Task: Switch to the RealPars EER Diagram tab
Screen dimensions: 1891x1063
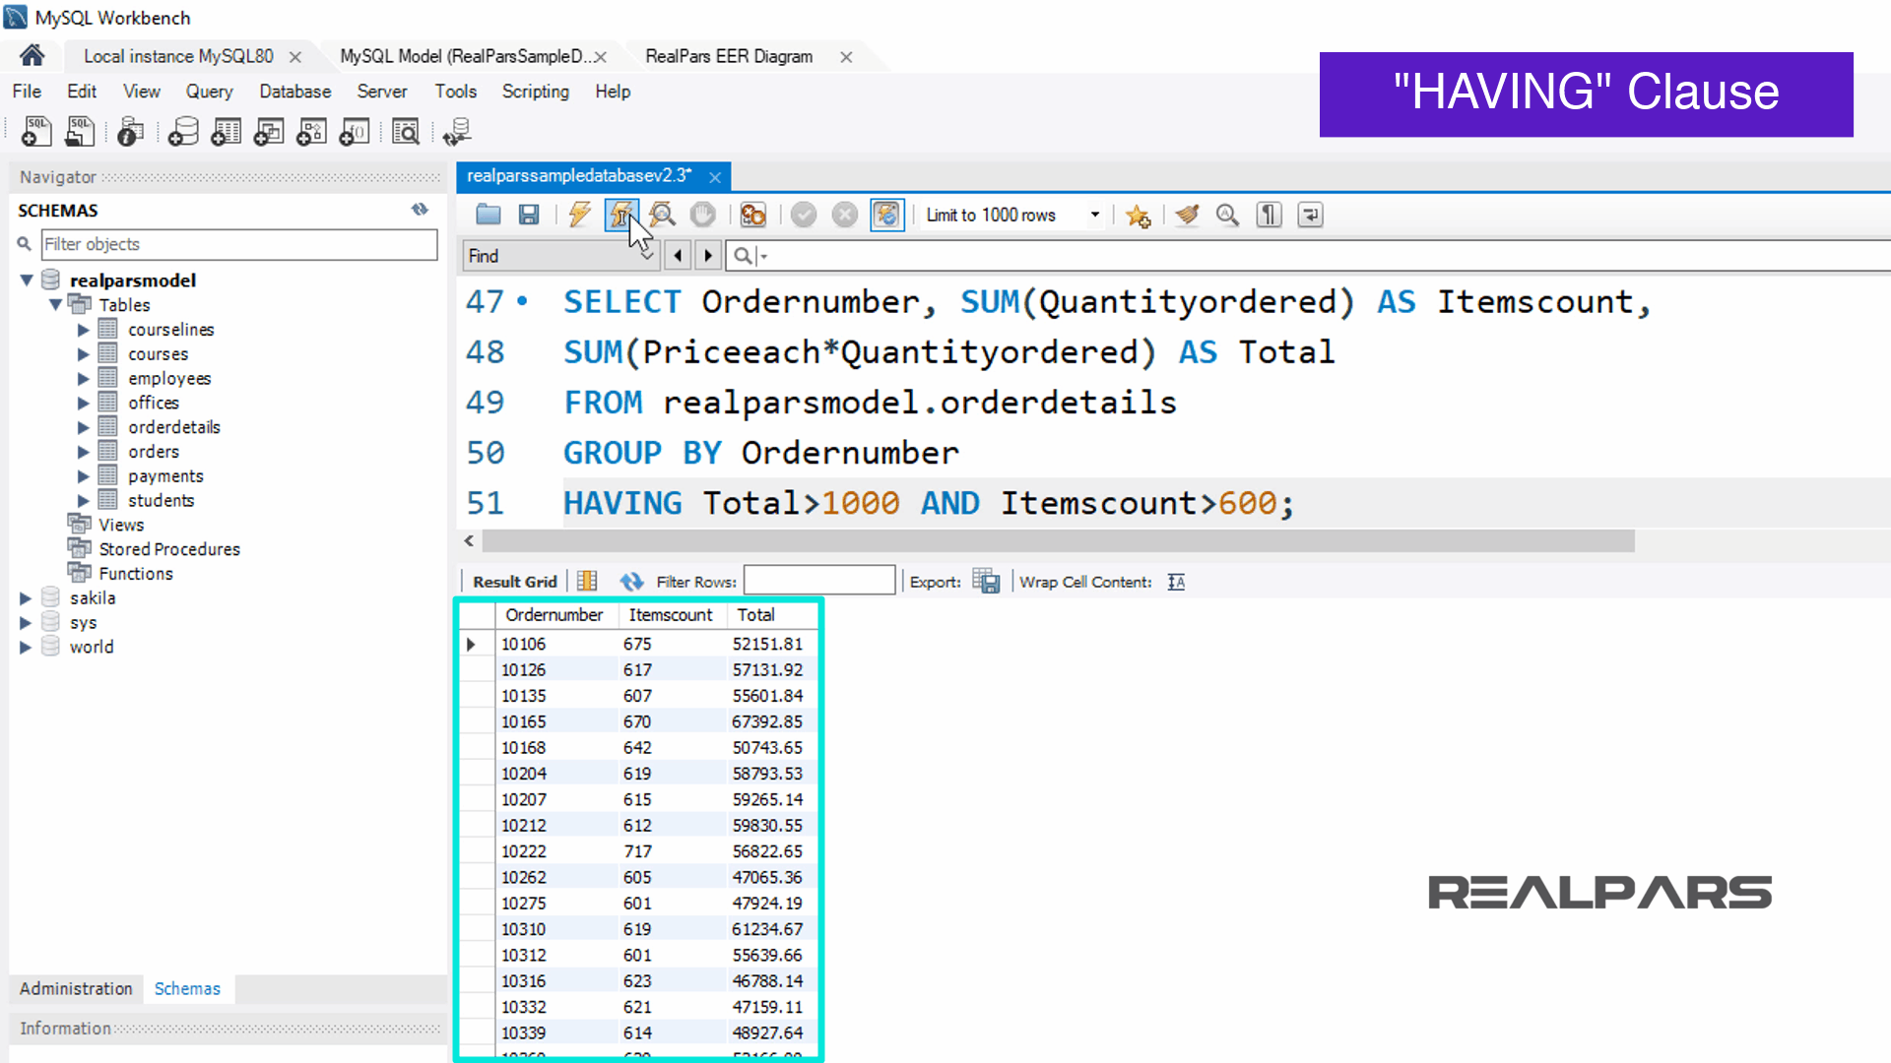Action: pos(729,57)
